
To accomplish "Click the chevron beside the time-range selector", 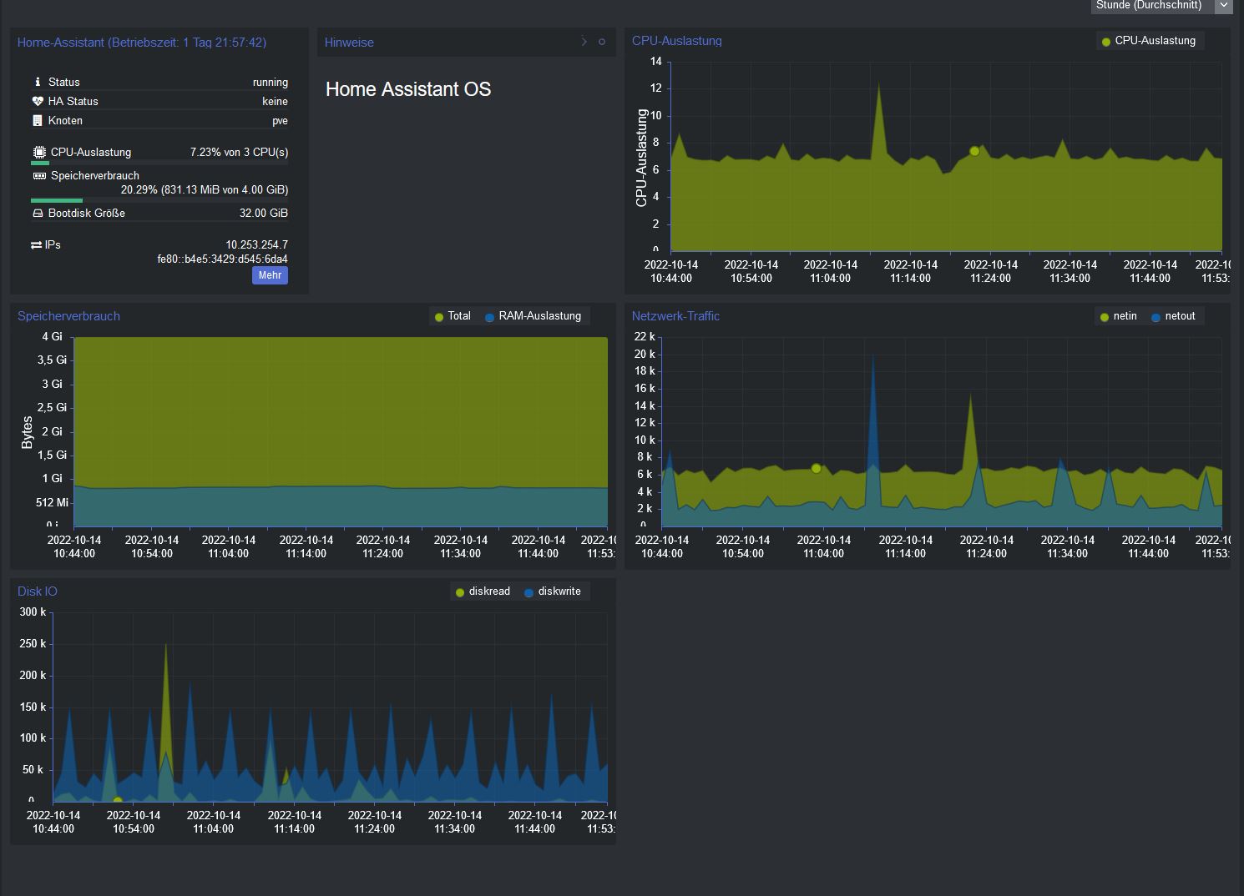I will 1223,6.
